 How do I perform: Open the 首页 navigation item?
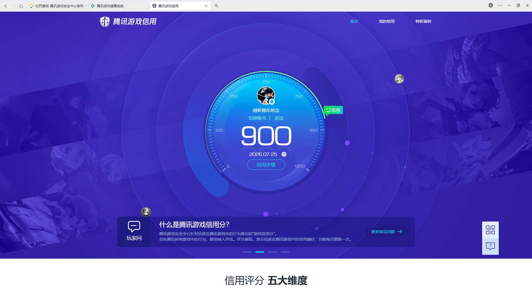pyautogui.click(x=354, y=21)
